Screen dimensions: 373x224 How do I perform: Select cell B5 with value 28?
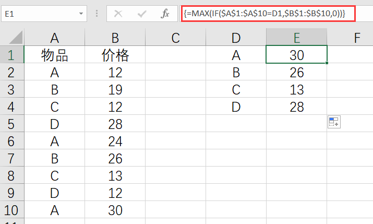tap(115, 123)
